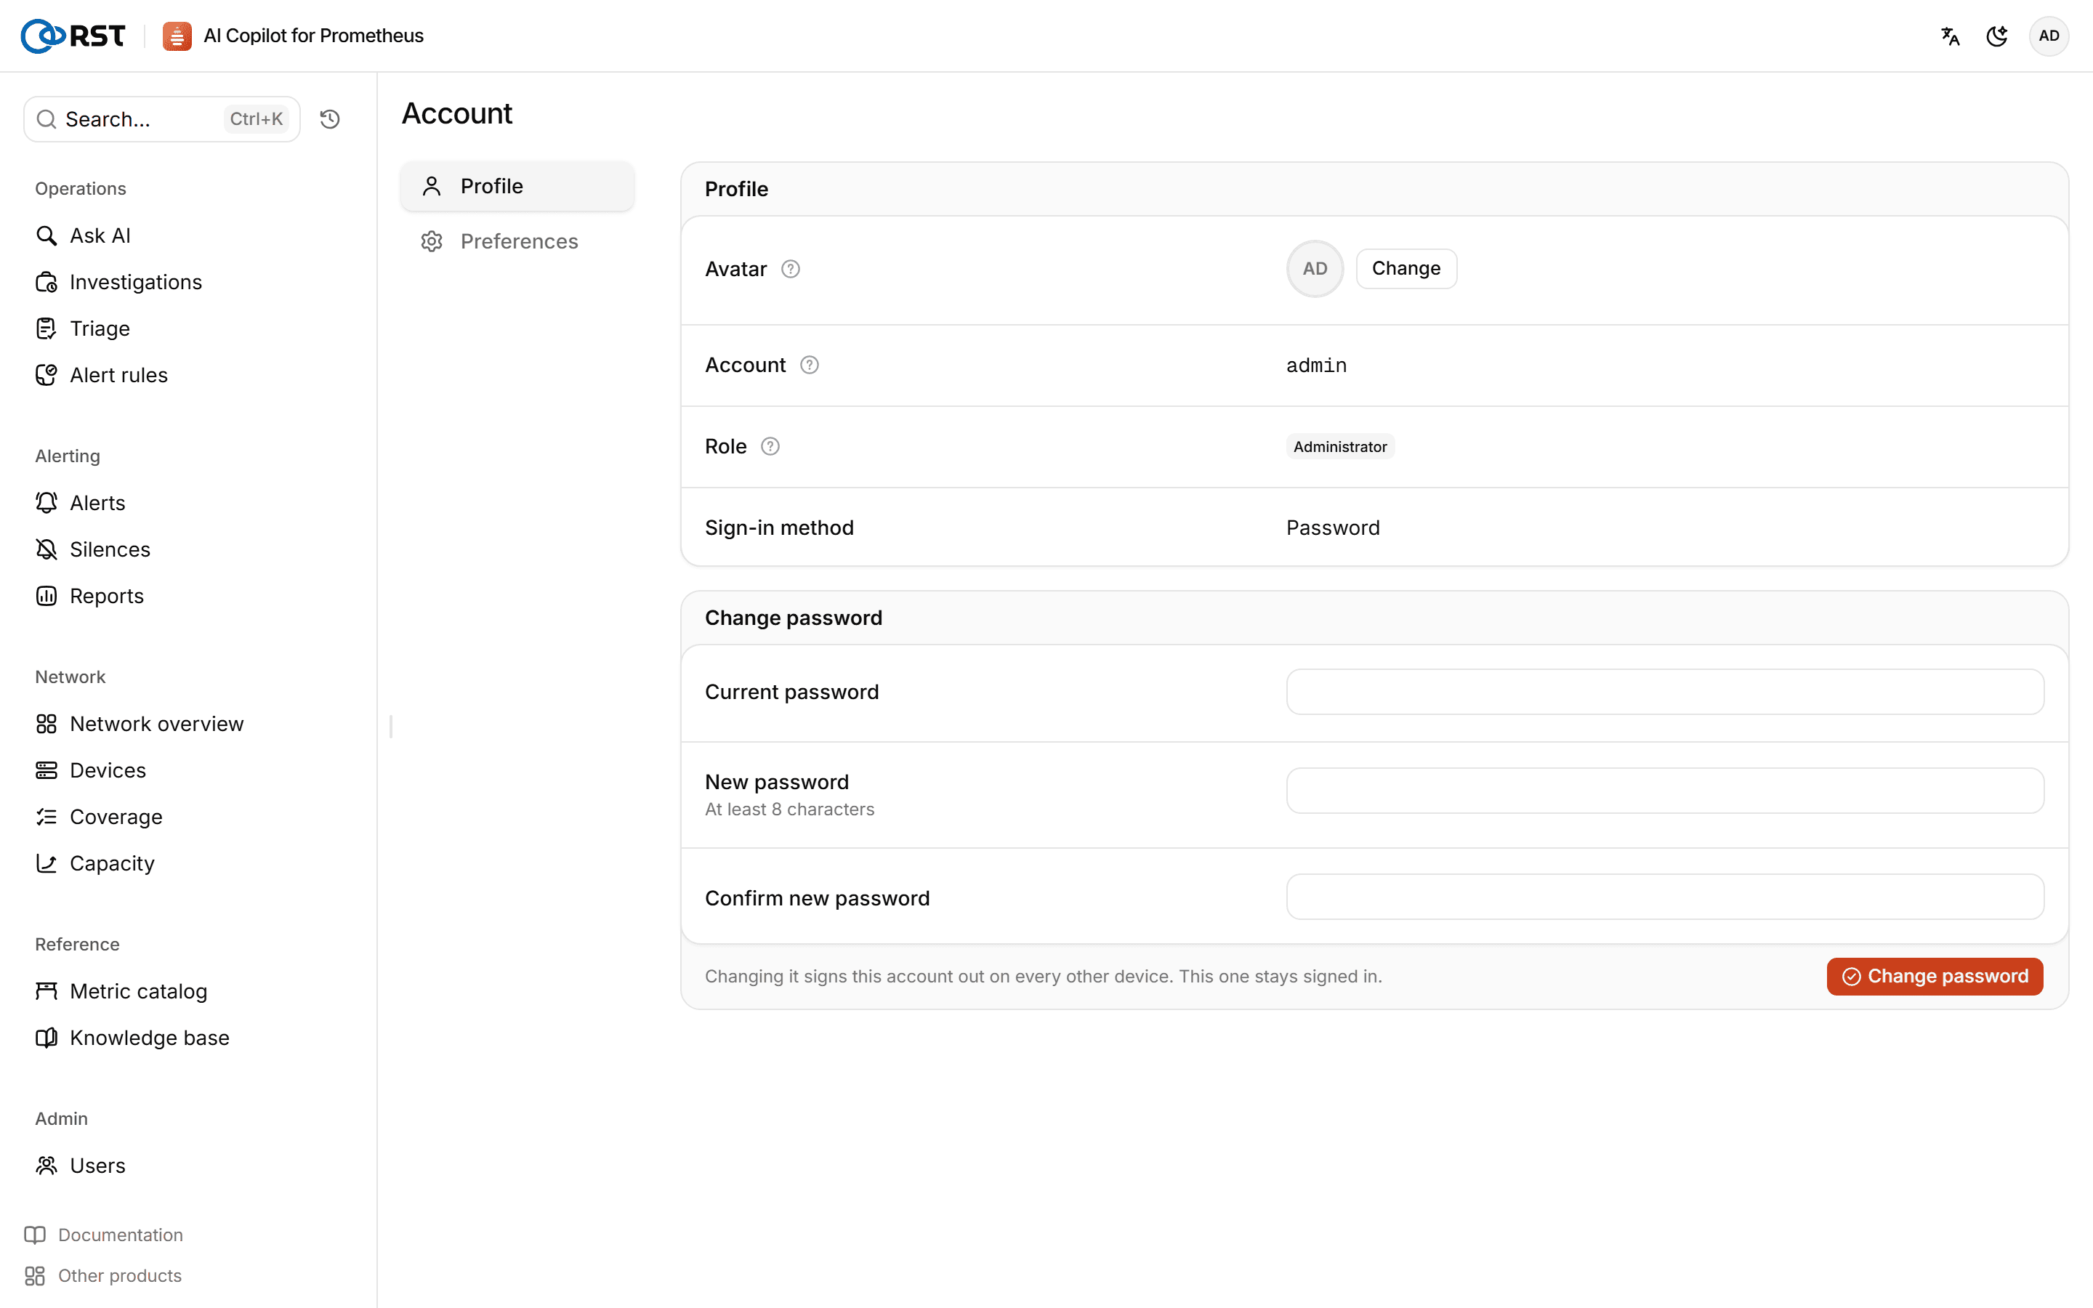Image resolution: width=2093 pixels, height=1308 pixels.
Task: Focus the New password field
Action: click(1665, 791)
